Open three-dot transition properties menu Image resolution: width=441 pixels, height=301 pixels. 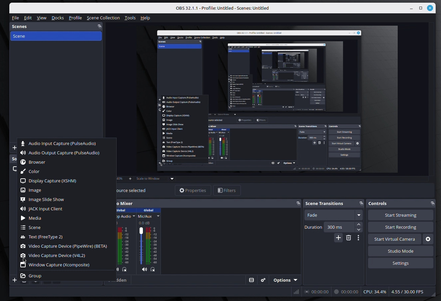[358, 238]
